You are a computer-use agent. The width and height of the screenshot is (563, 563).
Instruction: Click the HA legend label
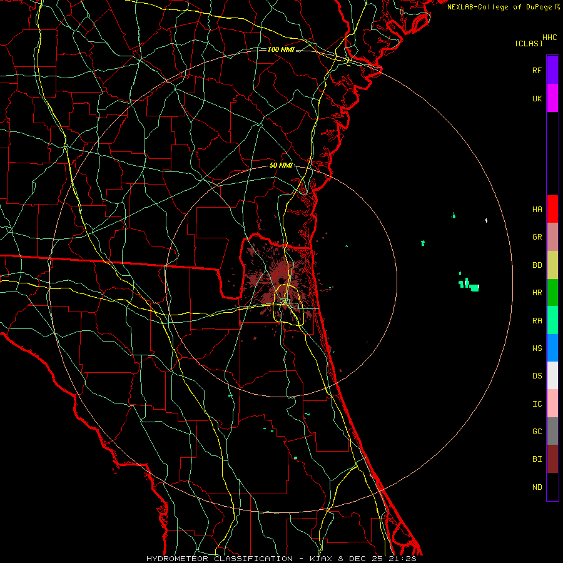[x=537, y=209]
